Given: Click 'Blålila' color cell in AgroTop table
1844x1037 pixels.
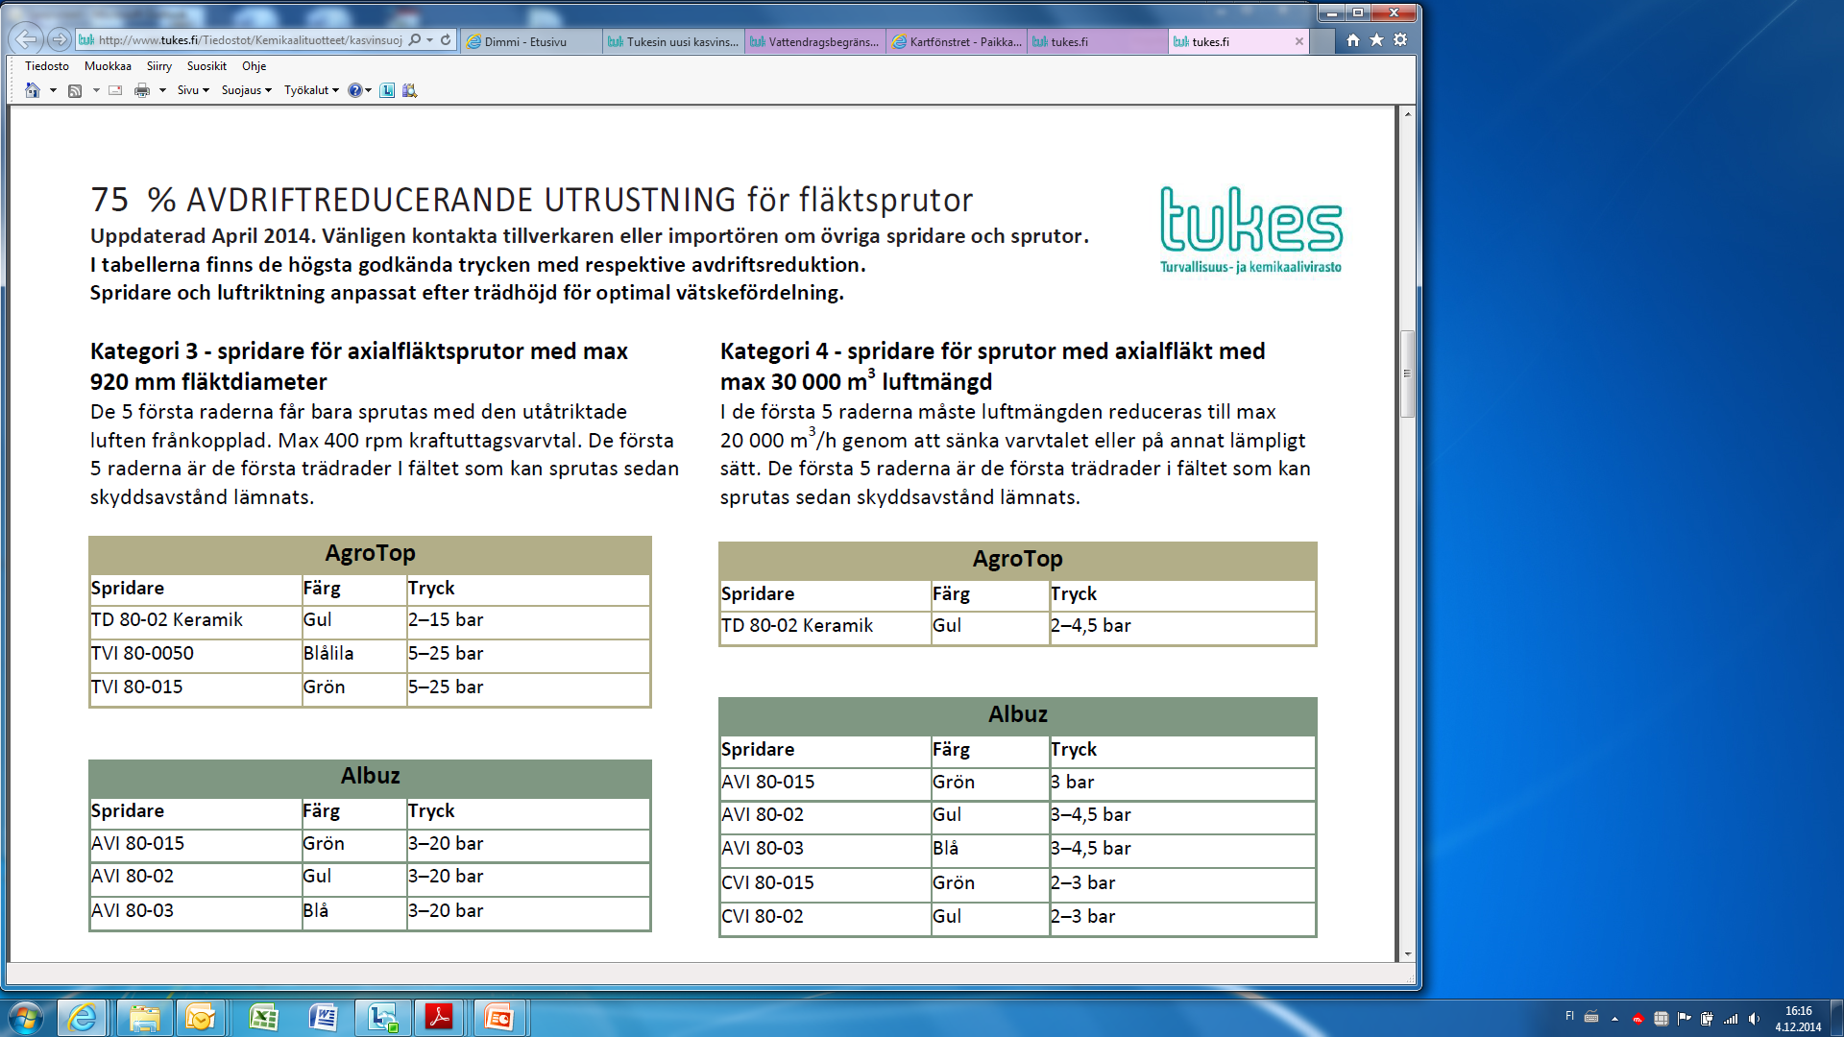Looking at the screenshot, I should pyautogui.click(x=354, y=654).
